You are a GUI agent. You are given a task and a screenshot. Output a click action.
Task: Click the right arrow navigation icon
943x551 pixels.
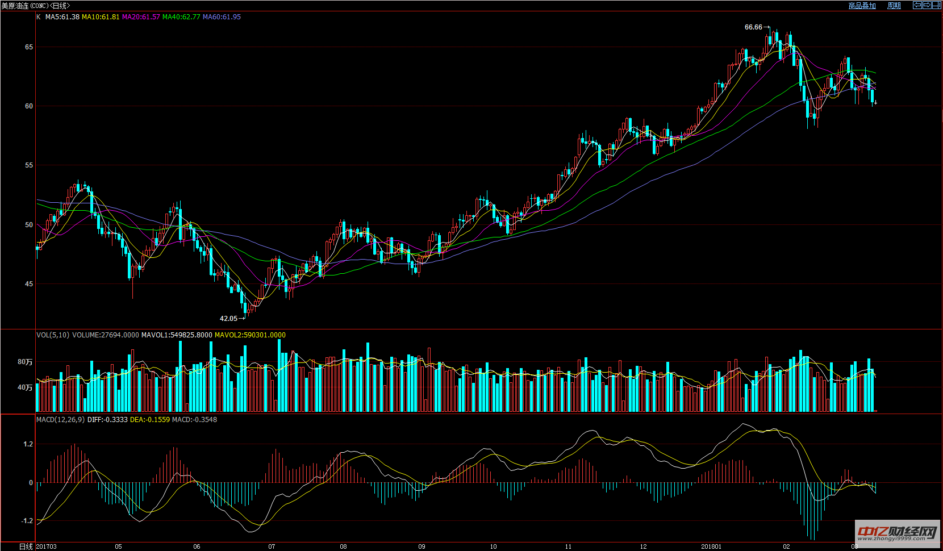coord(927,5)
